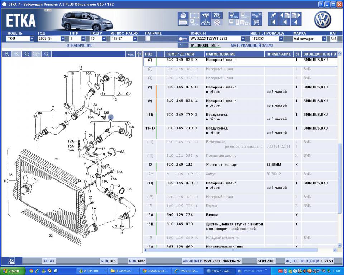Go to the previous illustration page icon

pyautogui.click(x=285, y=15)
